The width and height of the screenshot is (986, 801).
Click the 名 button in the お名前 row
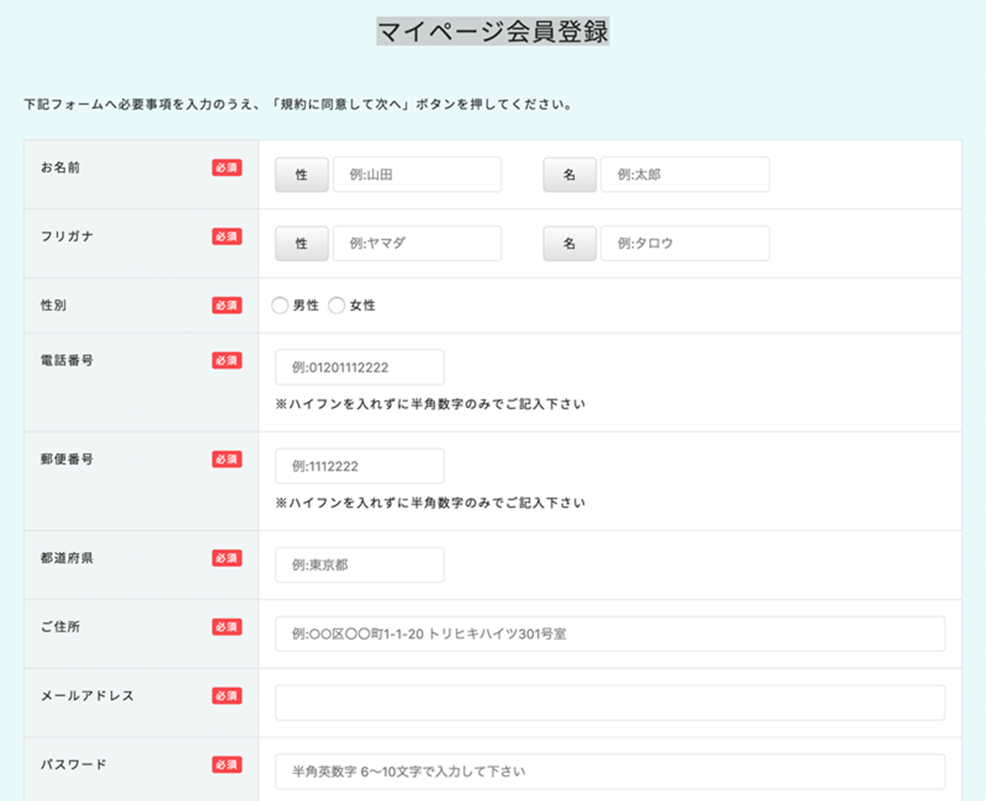(x=569, y=174)
